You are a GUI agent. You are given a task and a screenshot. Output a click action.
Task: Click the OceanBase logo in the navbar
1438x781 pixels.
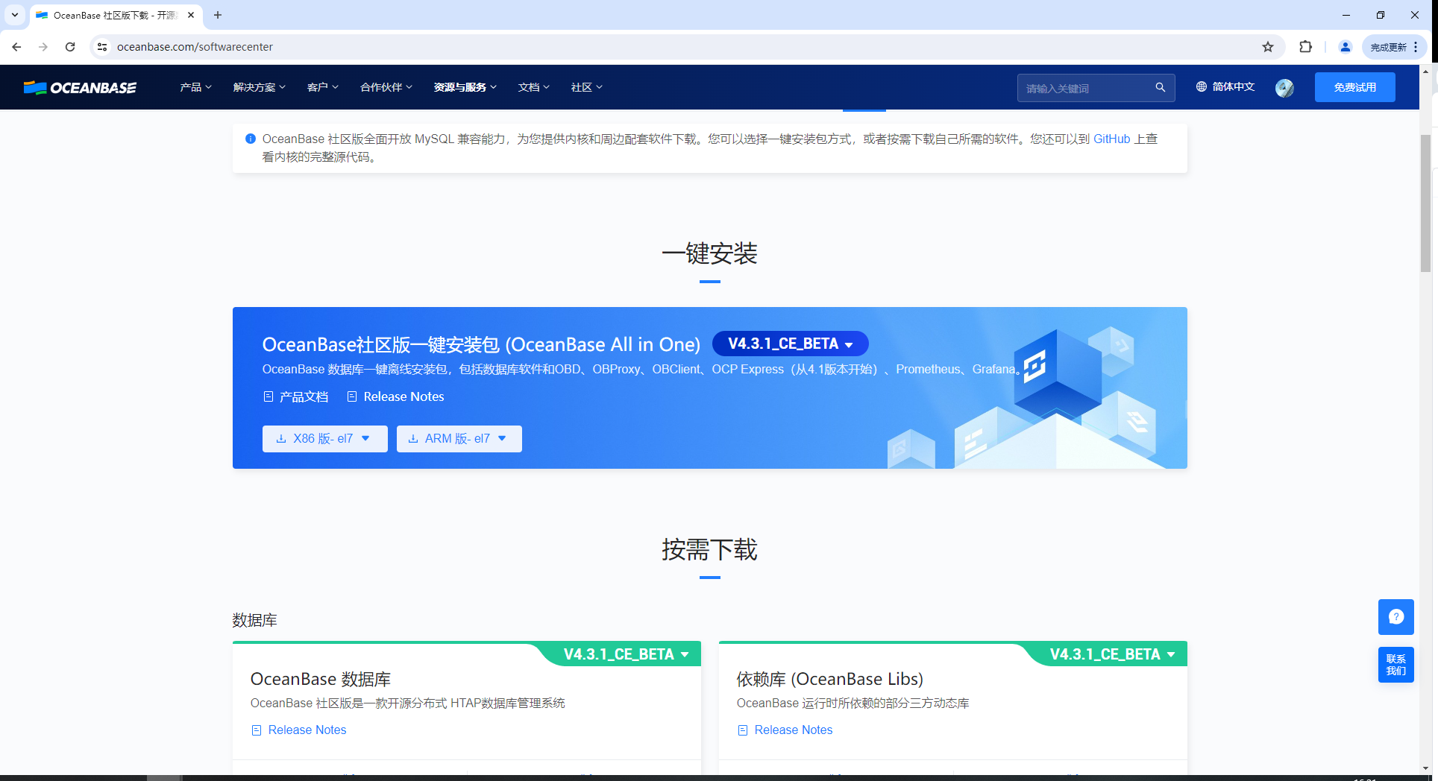point(79,87)
